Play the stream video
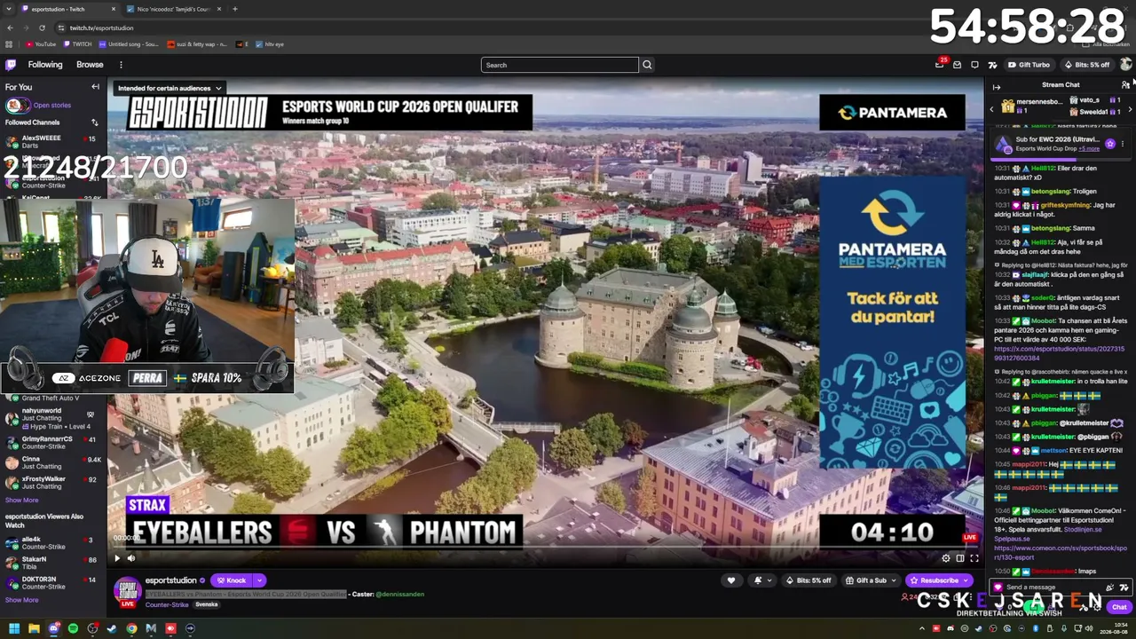Screen dimensions: 1136x639 tap(116, 558)
